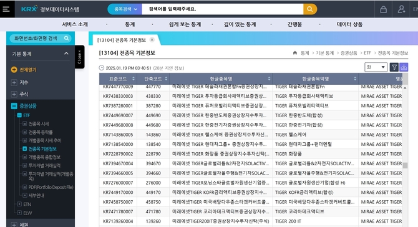Select cell KR7276000007
Image resolution: width=418 pixels, height=227 pixels.
coord(118,183)
